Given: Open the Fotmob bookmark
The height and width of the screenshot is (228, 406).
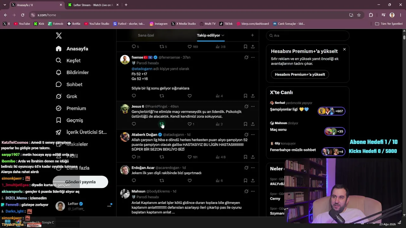Looking at the screenshot, I should (x=56, y=24).
